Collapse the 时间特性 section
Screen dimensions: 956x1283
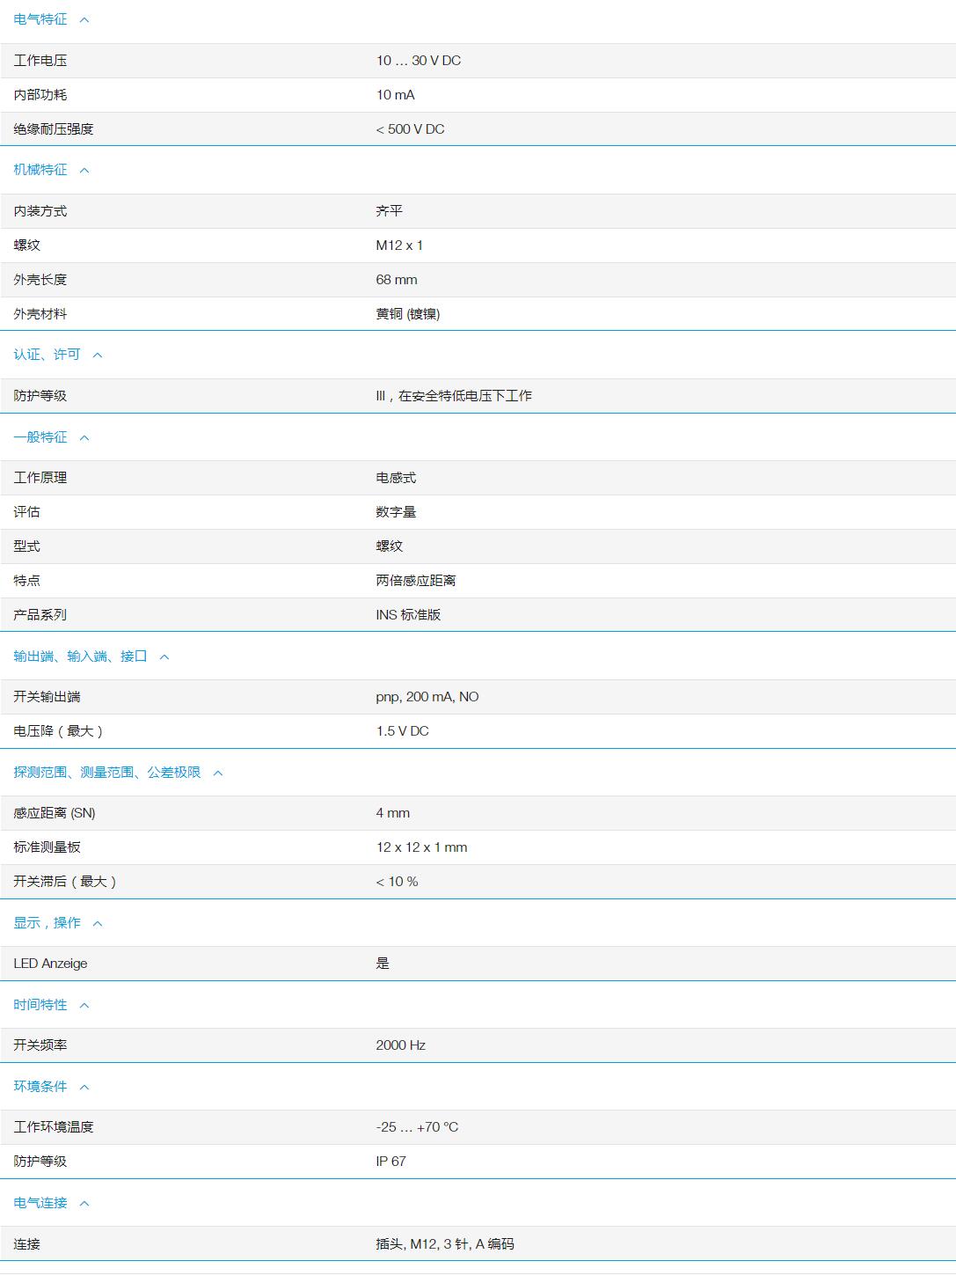pyautogui.click(x=84, y=1004)
